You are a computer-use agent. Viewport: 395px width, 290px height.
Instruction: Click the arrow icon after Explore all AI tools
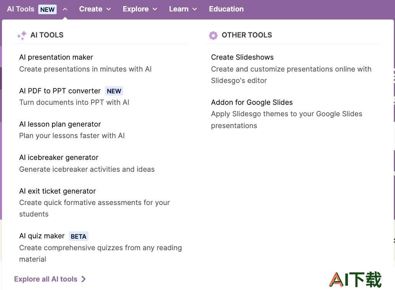click(x=83, y=279)
